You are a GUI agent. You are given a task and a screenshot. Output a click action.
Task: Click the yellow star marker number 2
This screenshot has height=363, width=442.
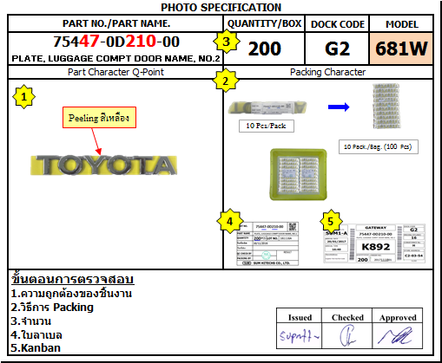click(226, 81)
